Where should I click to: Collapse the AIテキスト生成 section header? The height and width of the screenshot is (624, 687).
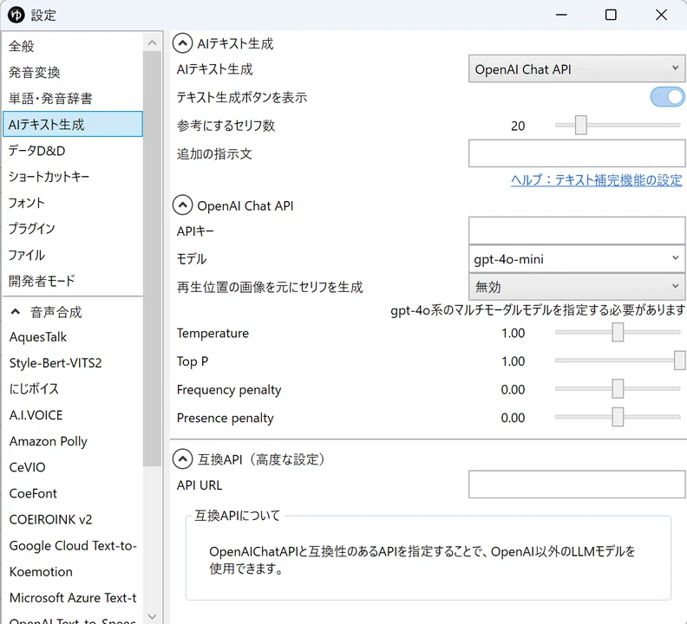click(182, 43)
